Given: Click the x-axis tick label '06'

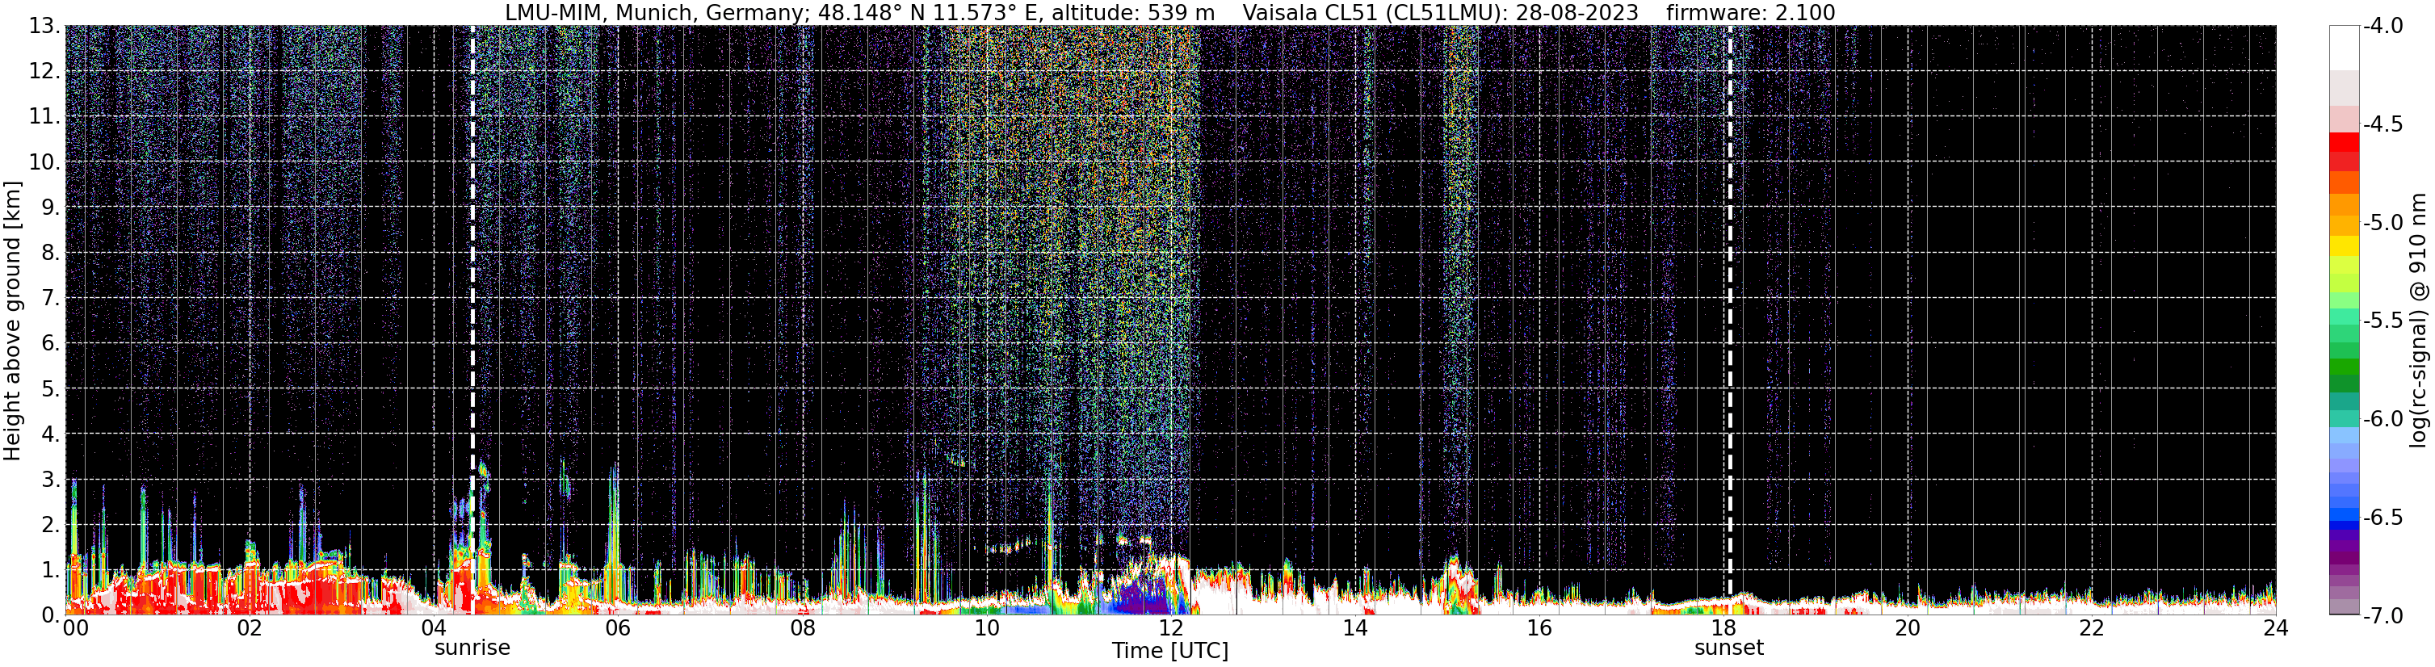Looking at the screenshot, I should pos(618,629).
